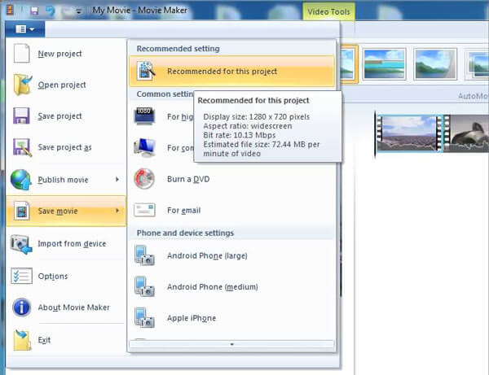
Task: Choose Import from device
Action: tap(66, 244)
